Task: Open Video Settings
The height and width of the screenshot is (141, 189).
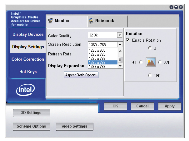Action: [74, 126]
